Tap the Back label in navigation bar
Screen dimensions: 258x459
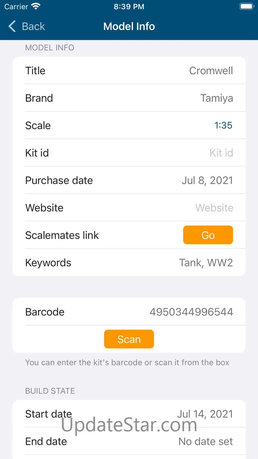coord(33,26)
